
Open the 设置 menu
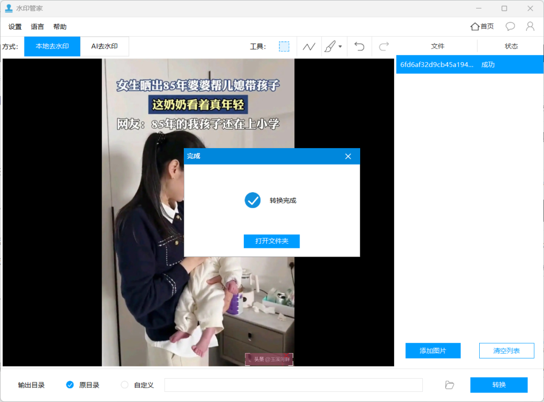pyautogui.click(x=15, y=27)
